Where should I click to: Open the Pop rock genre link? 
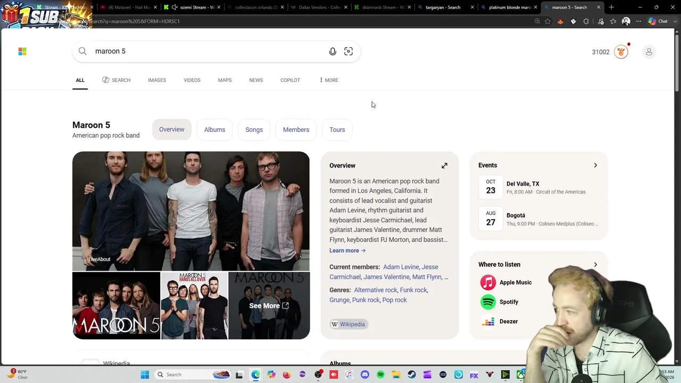394,300
